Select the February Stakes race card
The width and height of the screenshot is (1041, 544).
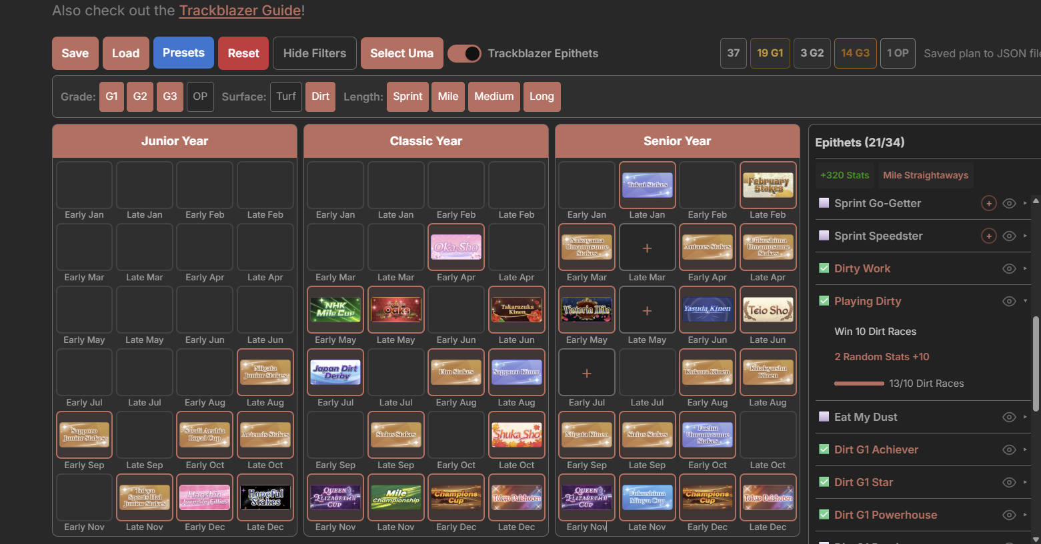pyautogui.click(x=768, y=185)
